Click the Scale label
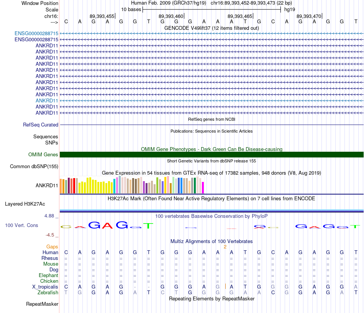 (52, 10)
